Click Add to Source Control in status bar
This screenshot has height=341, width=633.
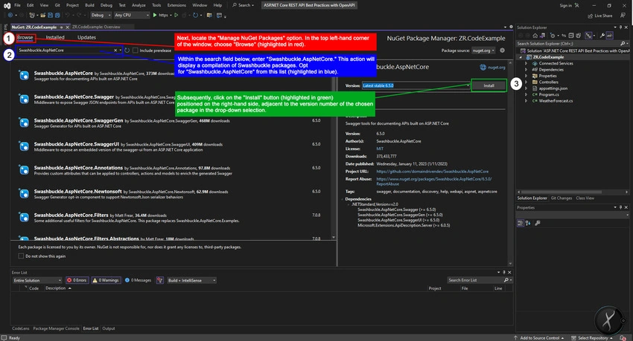coord(539,338)
